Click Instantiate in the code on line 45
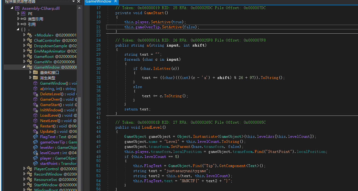The image size is (358, 191). click(205, 137)
